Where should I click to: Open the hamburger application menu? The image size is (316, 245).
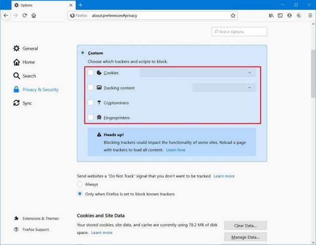pos(310,16)
